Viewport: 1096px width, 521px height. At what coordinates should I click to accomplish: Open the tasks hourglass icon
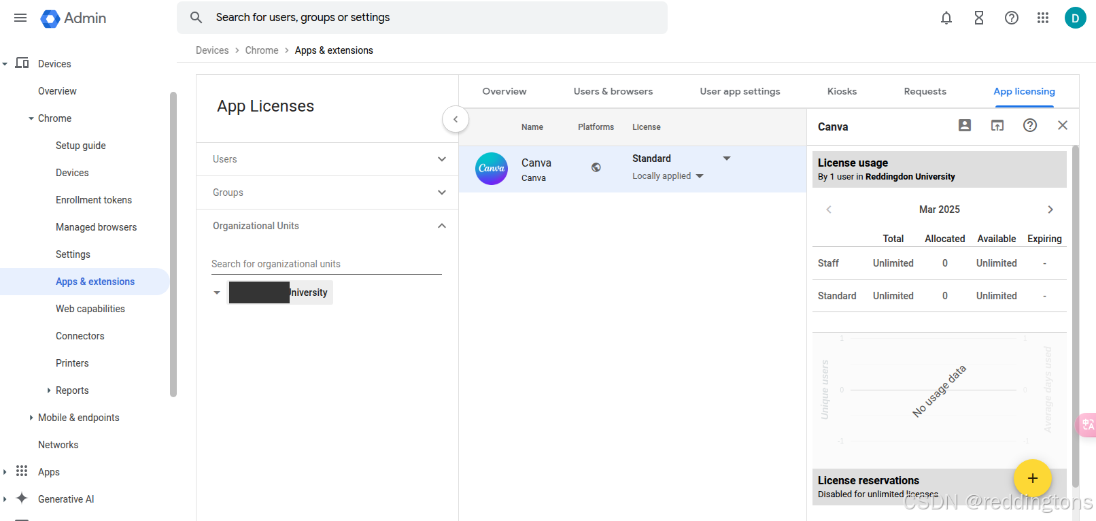click(x=978, y=18)
